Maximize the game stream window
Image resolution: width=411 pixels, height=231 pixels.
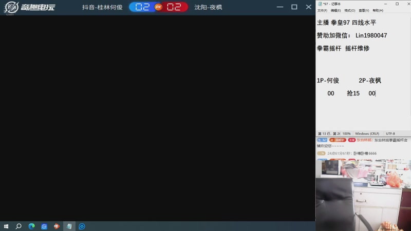tap(294, 7)
